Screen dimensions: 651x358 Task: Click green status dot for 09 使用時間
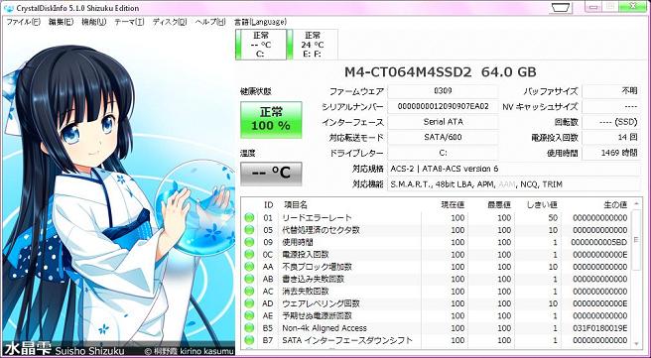point(249,242)
